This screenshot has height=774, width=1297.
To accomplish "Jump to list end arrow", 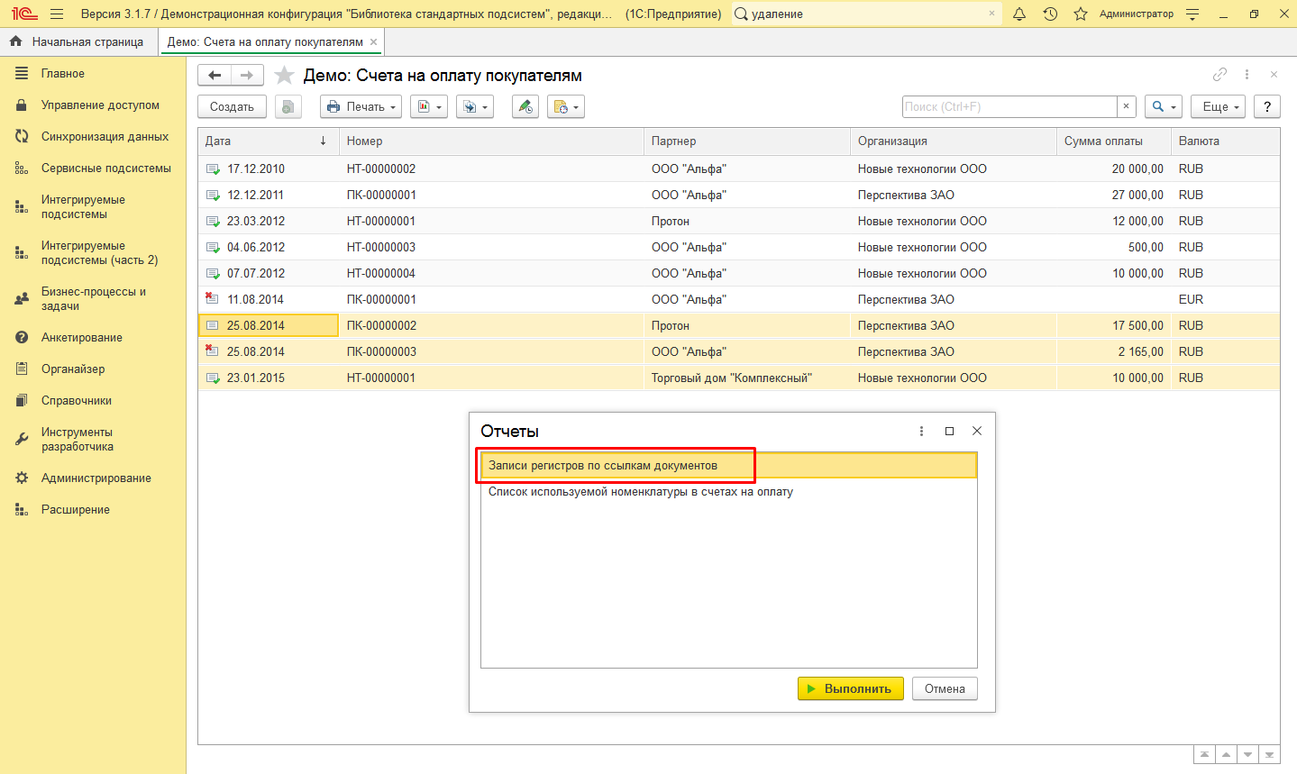I will pyautogui.click(x=1269, y=755).
